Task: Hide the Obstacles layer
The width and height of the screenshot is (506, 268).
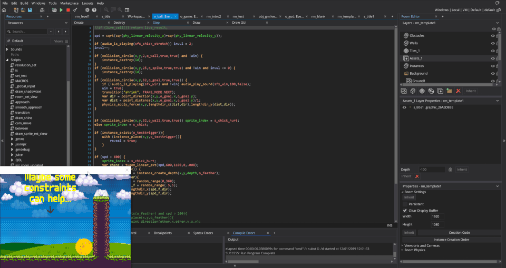Action: click(x=493, y=35)
